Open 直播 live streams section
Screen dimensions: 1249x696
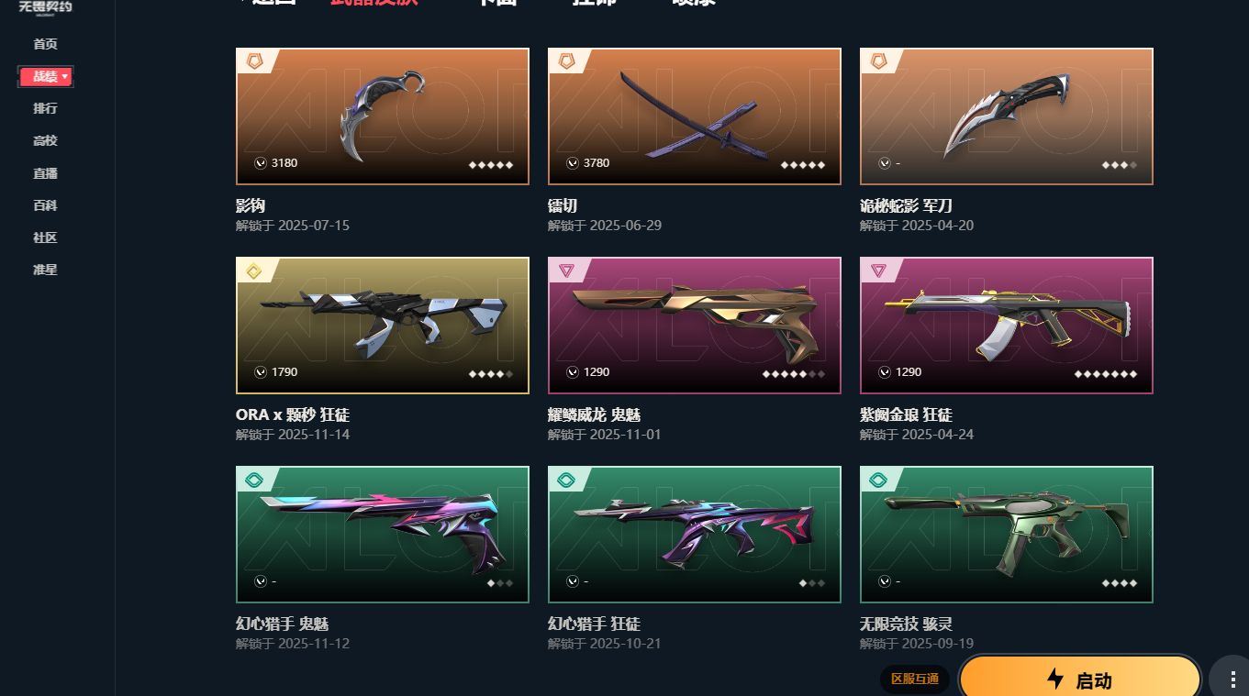[x=45, y=173]
